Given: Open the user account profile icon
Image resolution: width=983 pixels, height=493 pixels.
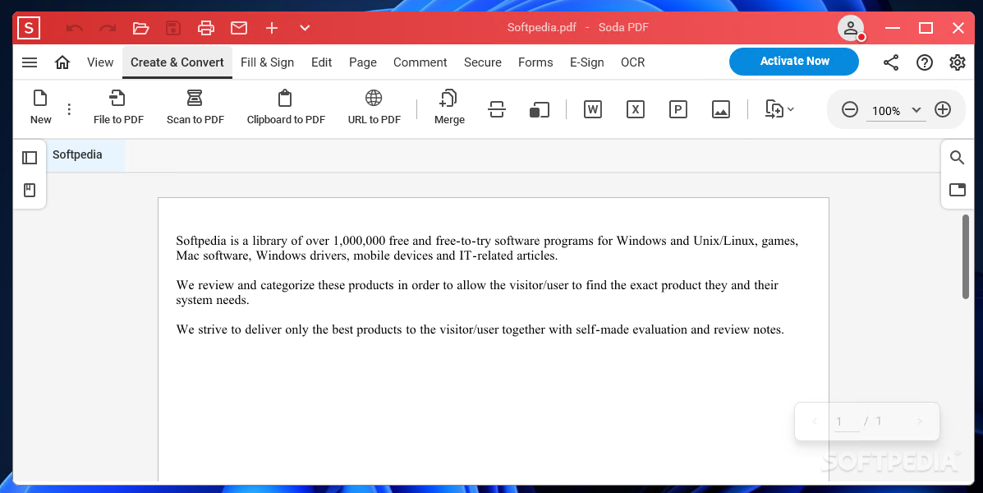Looking at the screenshot, I should (x=851, y=28).
